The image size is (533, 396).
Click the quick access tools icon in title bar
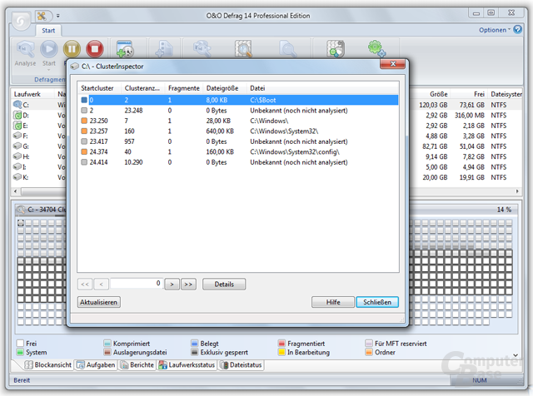[x=42, y=16]
